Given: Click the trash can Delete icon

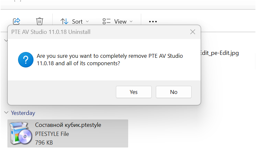Looking at the screenshot, I should point(40,21).
